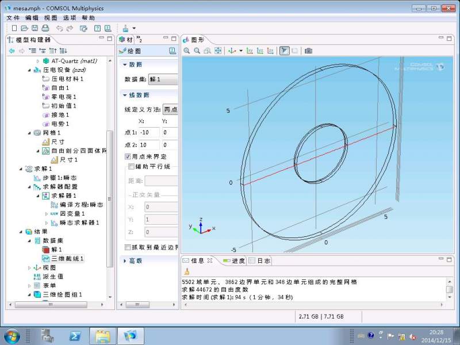Open the 文件 menu
This screenshot has height=345, width=460.
[x=13, y=18]
